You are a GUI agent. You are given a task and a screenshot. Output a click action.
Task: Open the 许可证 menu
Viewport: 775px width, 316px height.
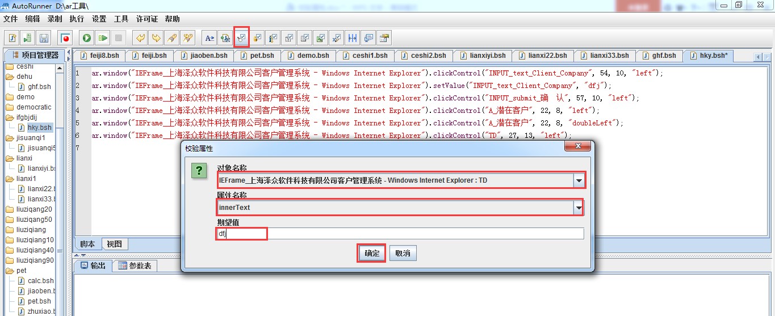(x=148, y=19)
